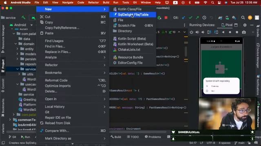Open the Problems tool window tab
The height and width of the screenshot is (146, 261).
click(153, 137)
